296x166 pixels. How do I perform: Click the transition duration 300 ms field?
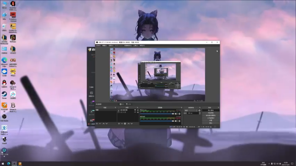tap(192, 113)
